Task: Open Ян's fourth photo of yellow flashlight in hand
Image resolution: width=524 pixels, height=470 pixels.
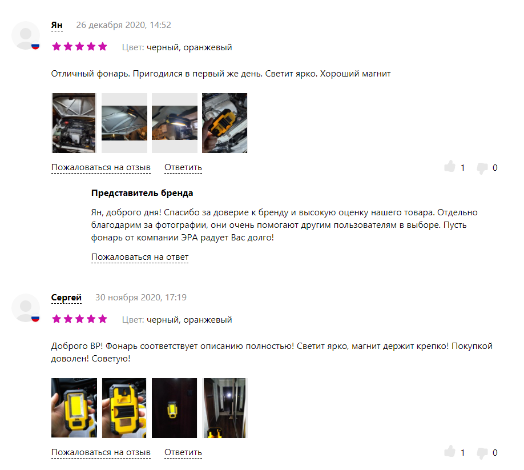Action: pos(224,123)
